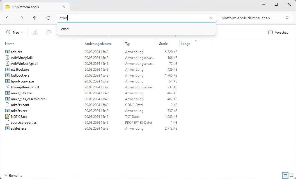Select the adb.exe file
The width and height of the screenshot is (296, 179).
click(17, 52)
